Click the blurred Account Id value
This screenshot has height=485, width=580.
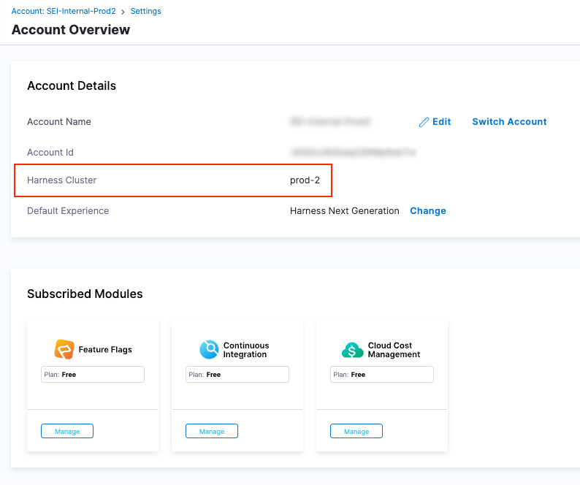tap(353, 153)
